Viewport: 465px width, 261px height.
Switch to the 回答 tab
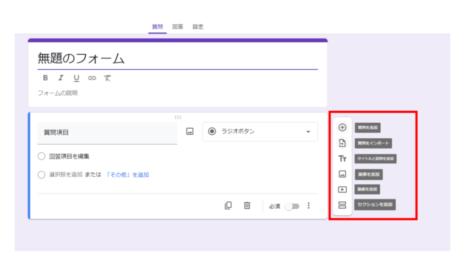pos(178,27)
